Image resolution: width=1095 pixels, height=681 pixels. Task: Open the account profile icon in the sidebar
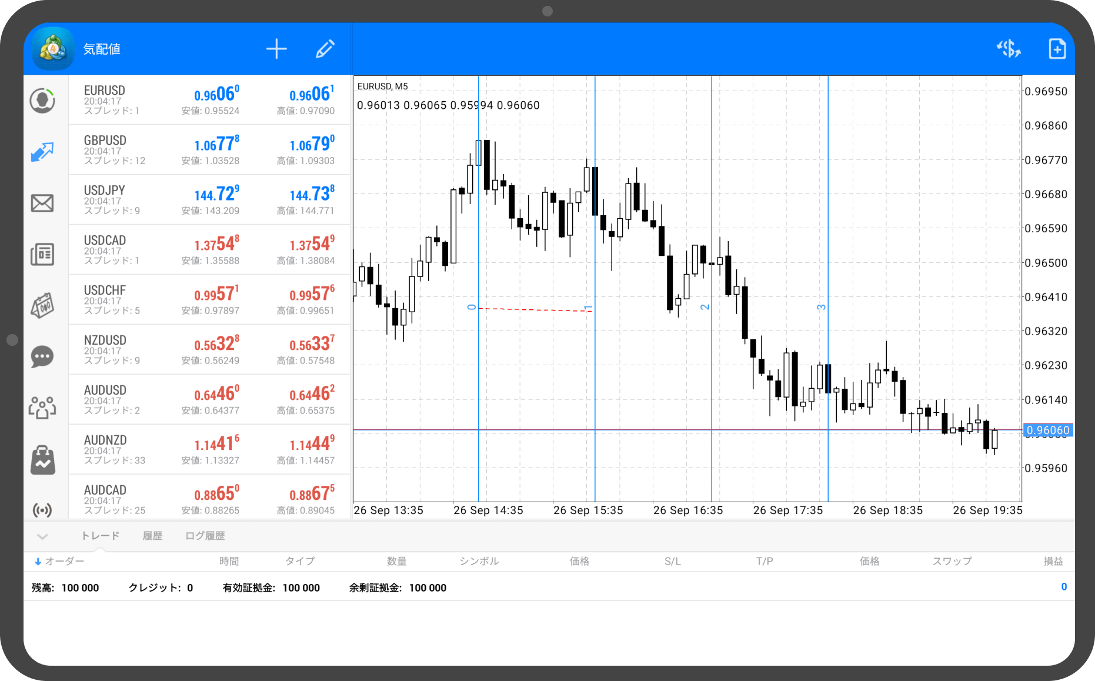[x=42, y=101]
